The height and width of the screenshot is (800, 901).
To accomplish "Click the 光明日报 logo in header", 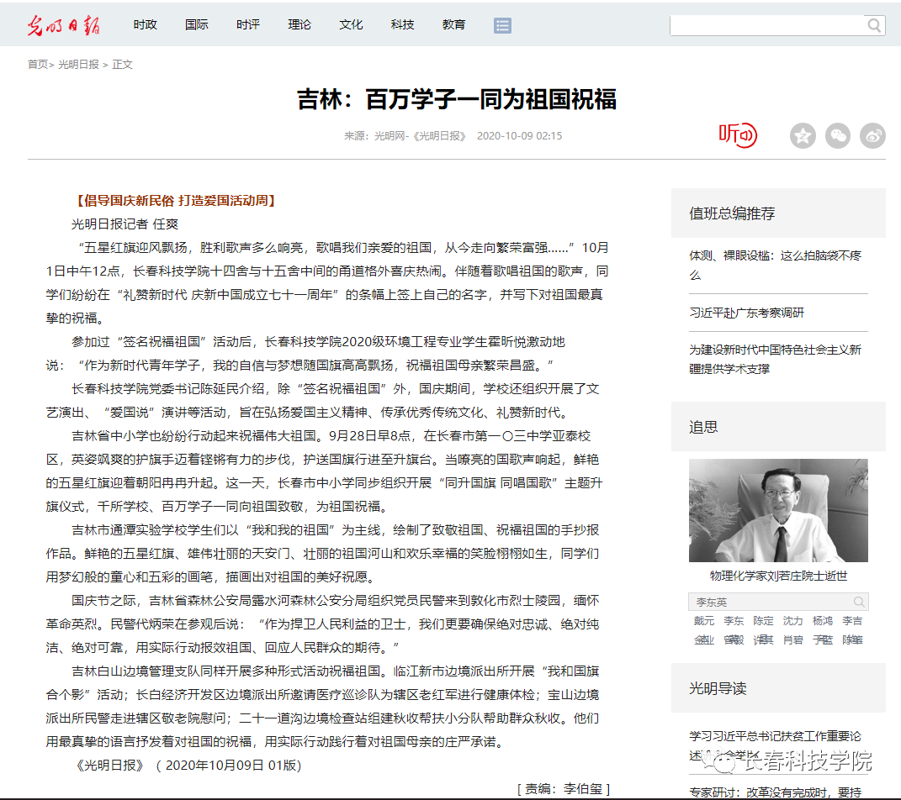I will (x=63, y=25).
